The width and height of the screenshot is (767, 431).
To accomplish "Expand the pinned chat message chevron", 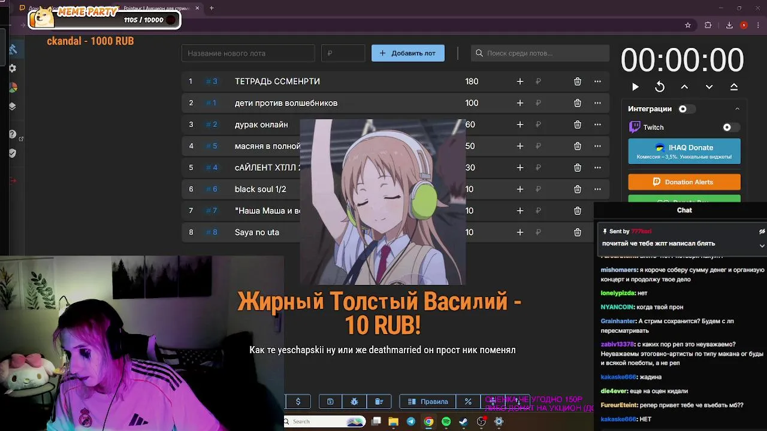I will pos(762,245).
